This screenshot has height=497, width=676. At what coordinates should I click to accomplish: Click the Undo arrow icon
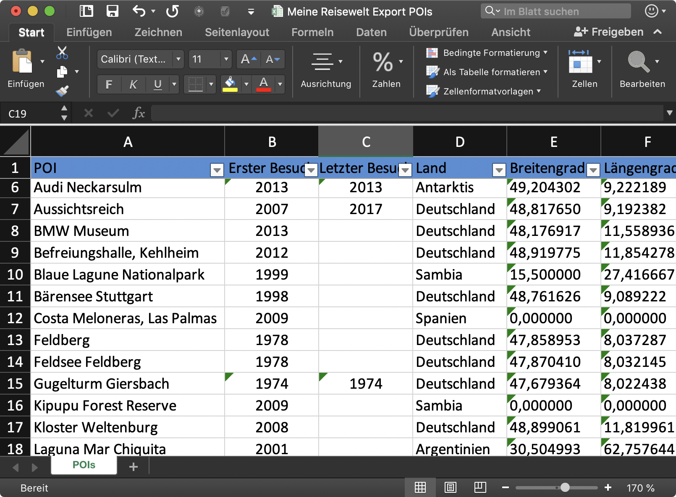pyautogui.click(x=139, y=11)
